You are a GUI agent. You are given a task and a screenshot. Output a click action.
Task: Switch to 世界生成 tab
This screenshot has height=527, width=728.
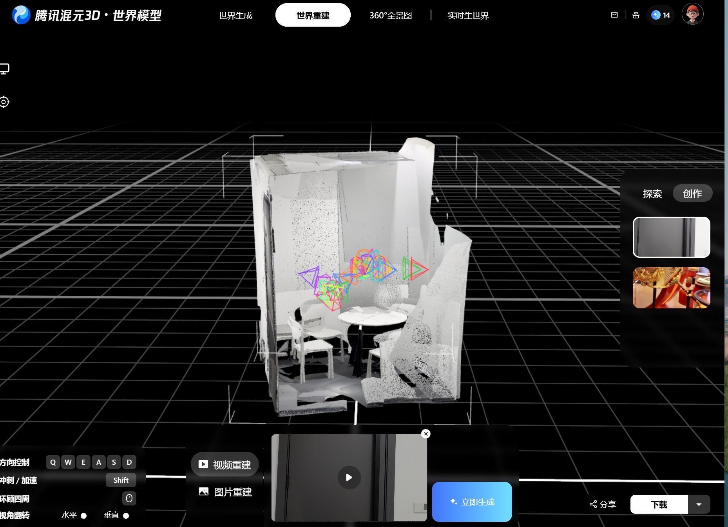[235, 15]
